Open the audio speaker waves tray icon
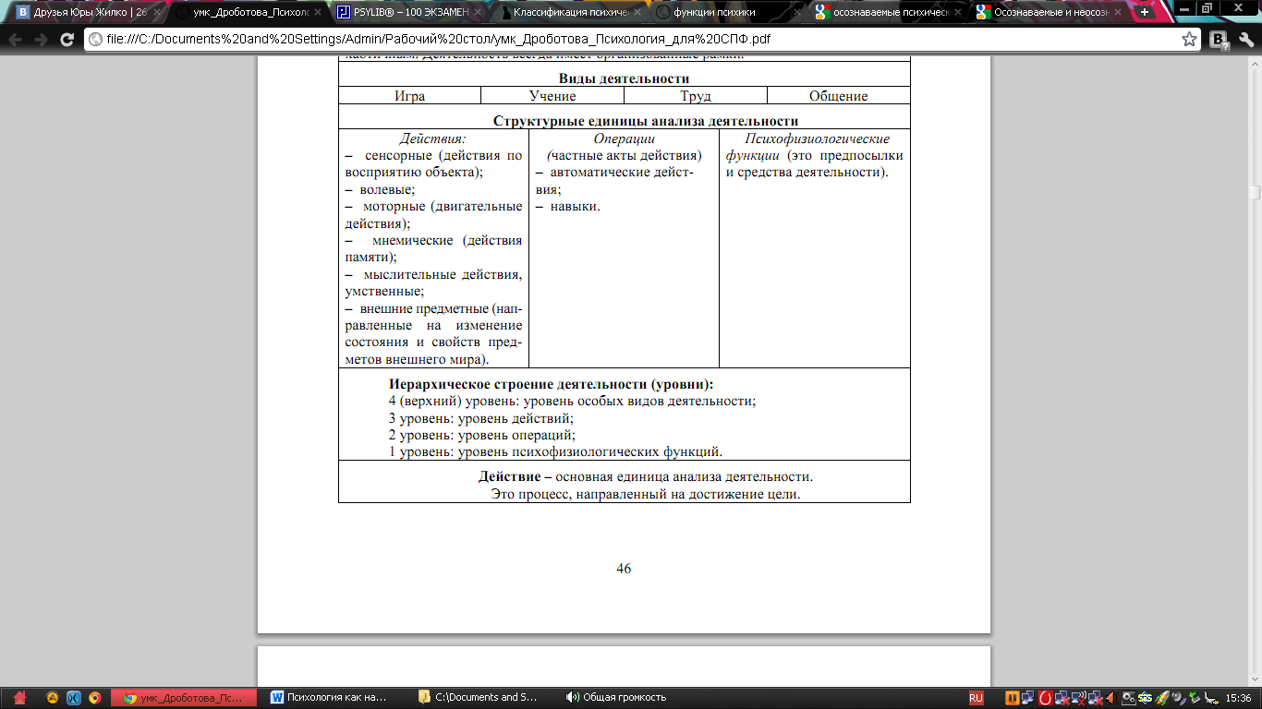 (x=1179, y=698)
